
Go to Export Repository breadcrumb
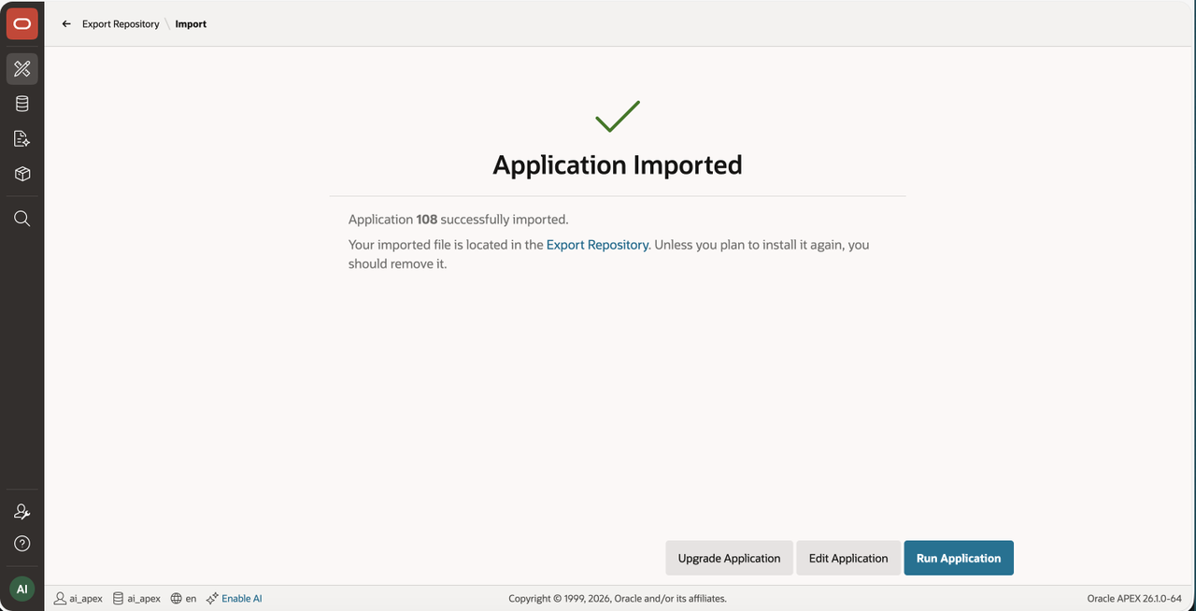coord(121,24)
